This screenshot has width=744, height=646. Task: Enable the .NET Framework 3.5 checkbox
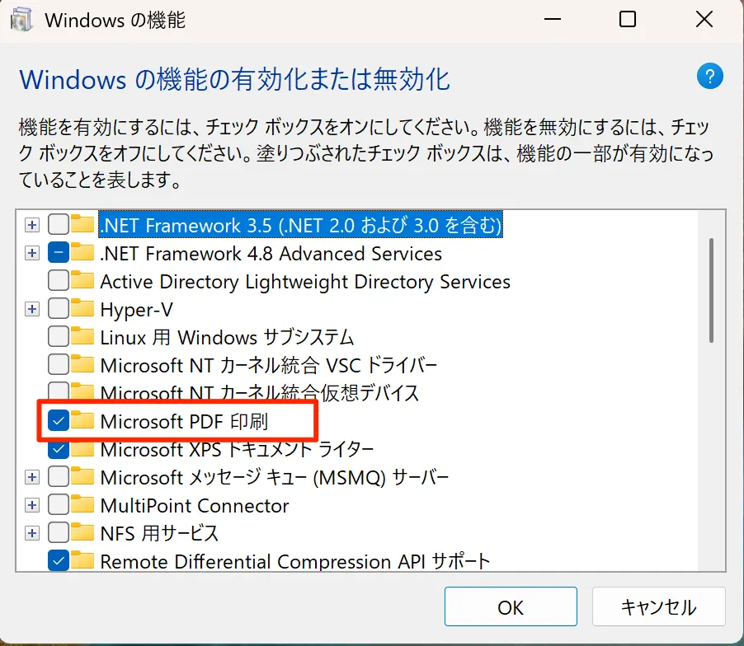pos(59,225)
